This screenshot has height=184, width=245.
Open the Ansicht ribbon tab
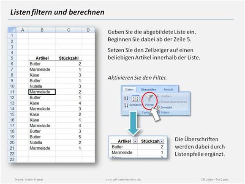169,90
